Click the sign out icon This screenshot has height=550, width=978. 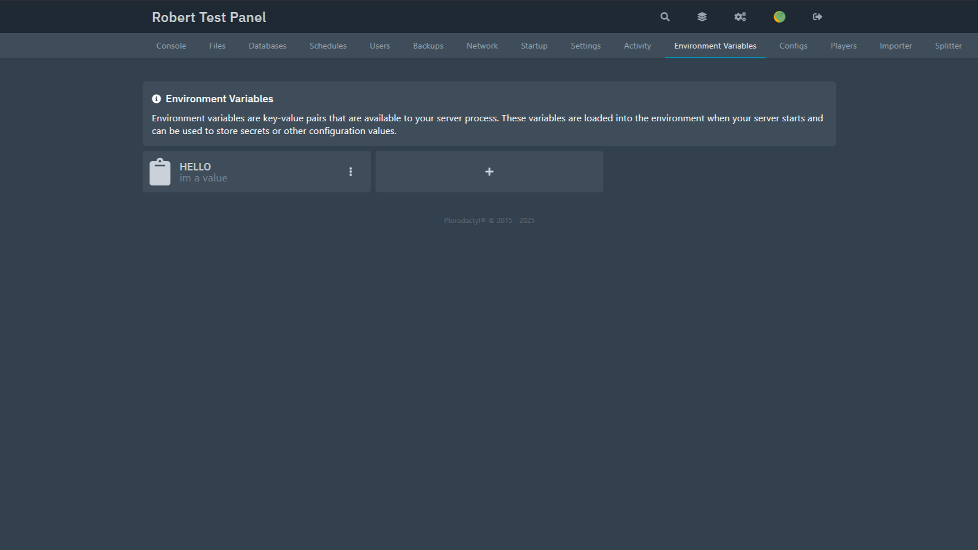pos(817,17)
